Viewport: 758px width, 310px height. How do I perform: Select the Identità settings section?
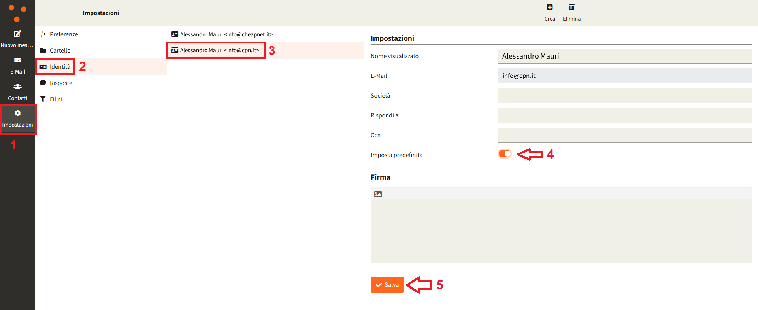coord(60,67)
